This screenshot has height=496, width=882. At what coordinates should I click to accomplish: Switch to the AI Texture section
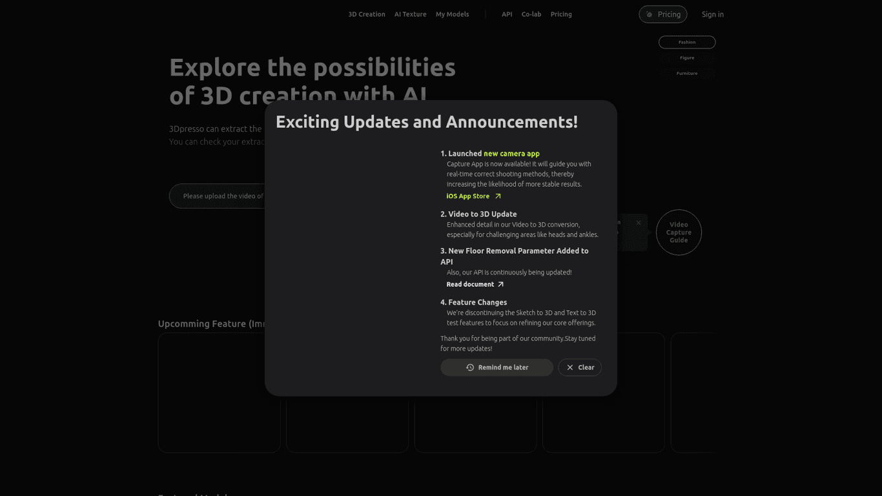tap(410, 14)
